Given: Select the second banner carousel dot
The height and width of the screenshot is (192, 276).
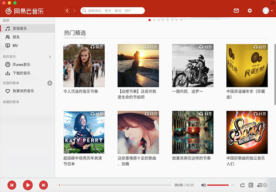Looking at the screenshot, I should [154, 20].
